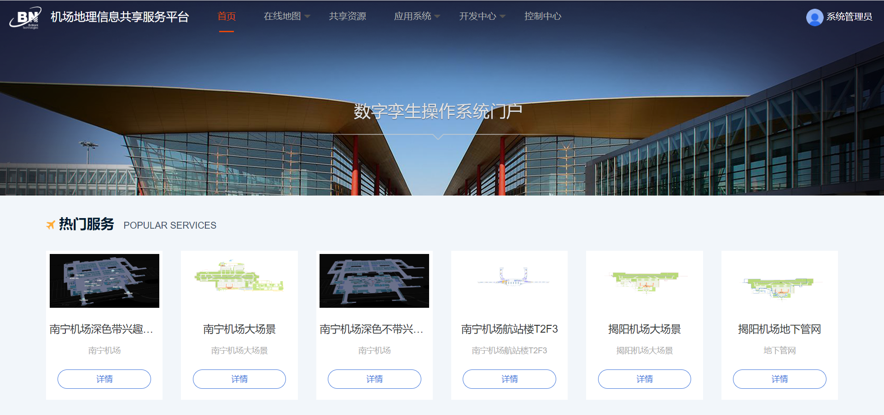Viewport: 884px width, 415px height.
Task: Click the 系统管理员 username label
Action: coord(849,17)
